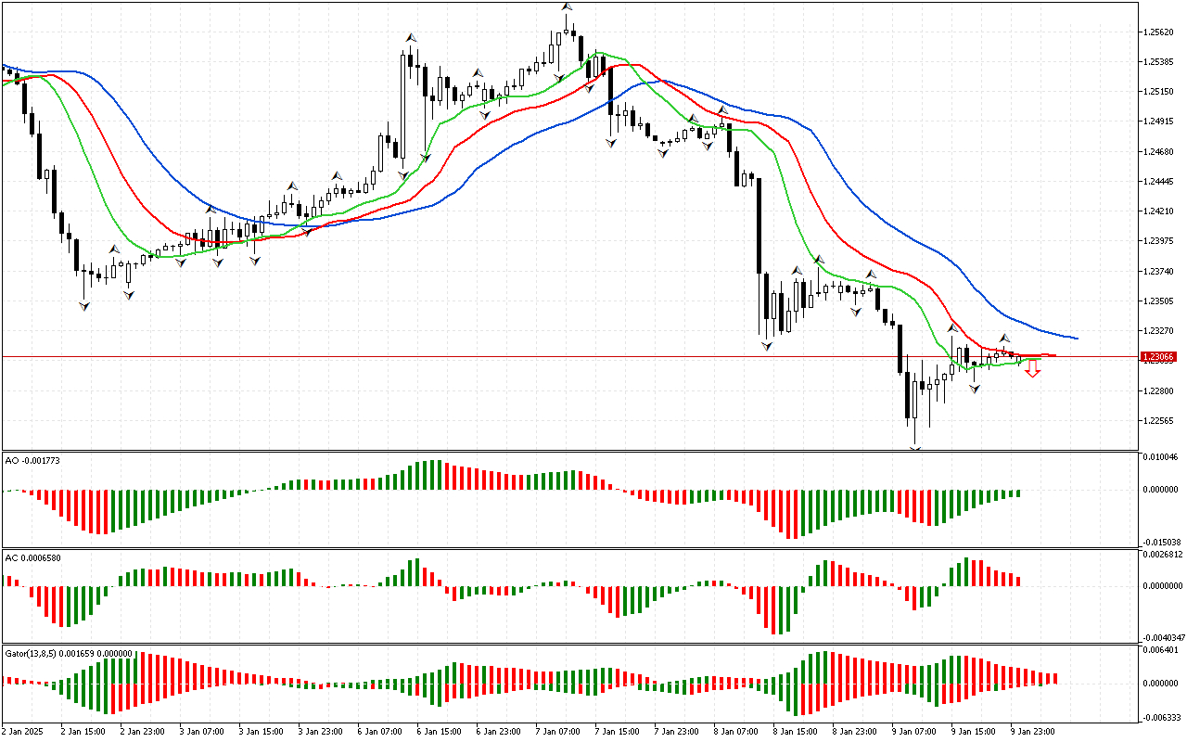Image resolution: width=1187 pixels, height=742 pixels.
Task: Select the 9 Jan 07:00 time label
Action: pyautogui.click(x=913, y=731)
